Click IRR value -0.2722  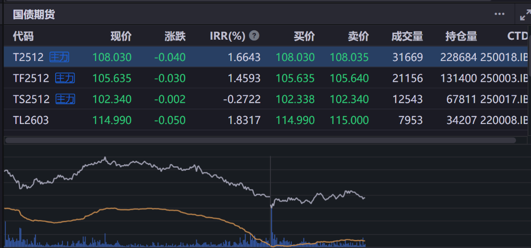click(242, 99)
